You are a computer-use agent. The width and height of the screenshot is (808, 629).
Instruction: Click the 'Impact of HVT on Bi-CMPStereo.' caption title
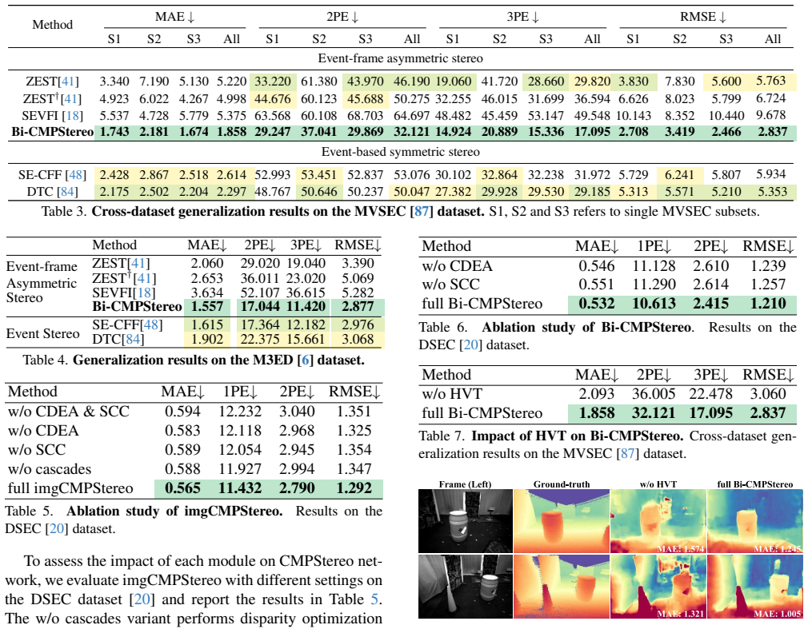click(x=578, y=436)
